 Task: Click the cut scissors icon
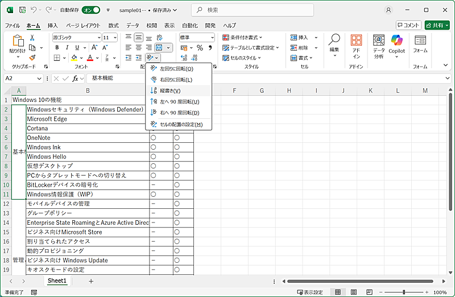[x=32, y=38]
